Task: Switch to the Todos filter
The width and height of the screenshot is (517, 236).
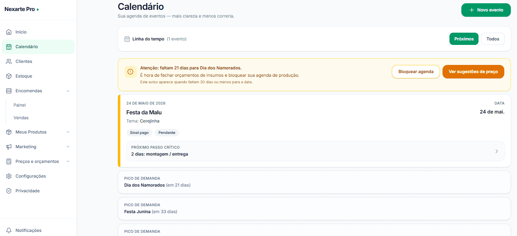Action: 493,39
